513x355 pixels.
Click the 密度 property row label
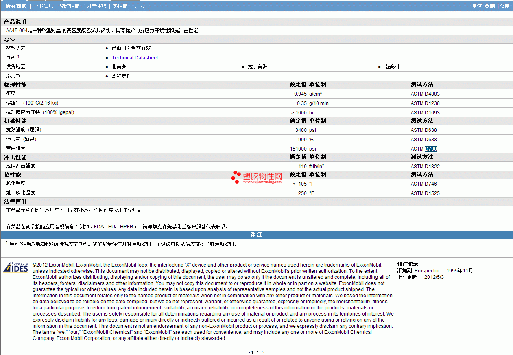pyautogui.click(x=11, y=94)
